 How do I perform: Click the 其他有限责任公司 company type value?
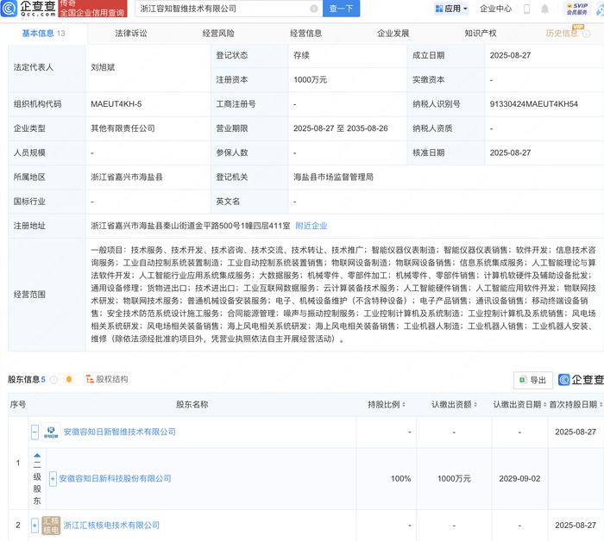coord(123,128)
